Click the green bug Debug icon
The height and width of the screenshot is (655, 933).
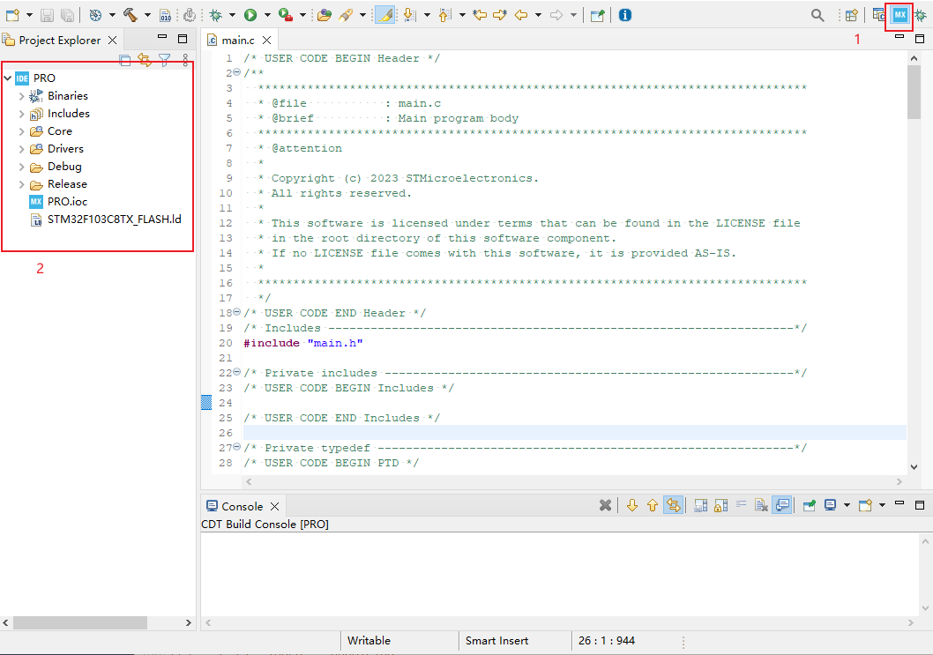click(215, 15)
